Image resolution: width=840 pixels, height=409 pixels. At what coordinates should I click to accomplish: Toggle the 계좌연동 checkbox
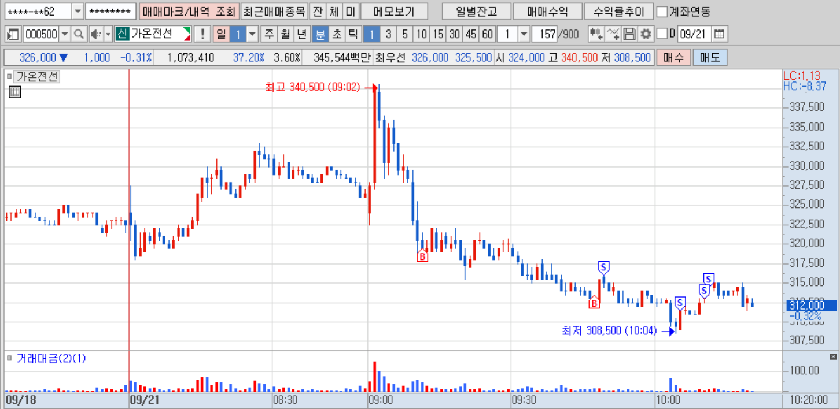(662, 12)
